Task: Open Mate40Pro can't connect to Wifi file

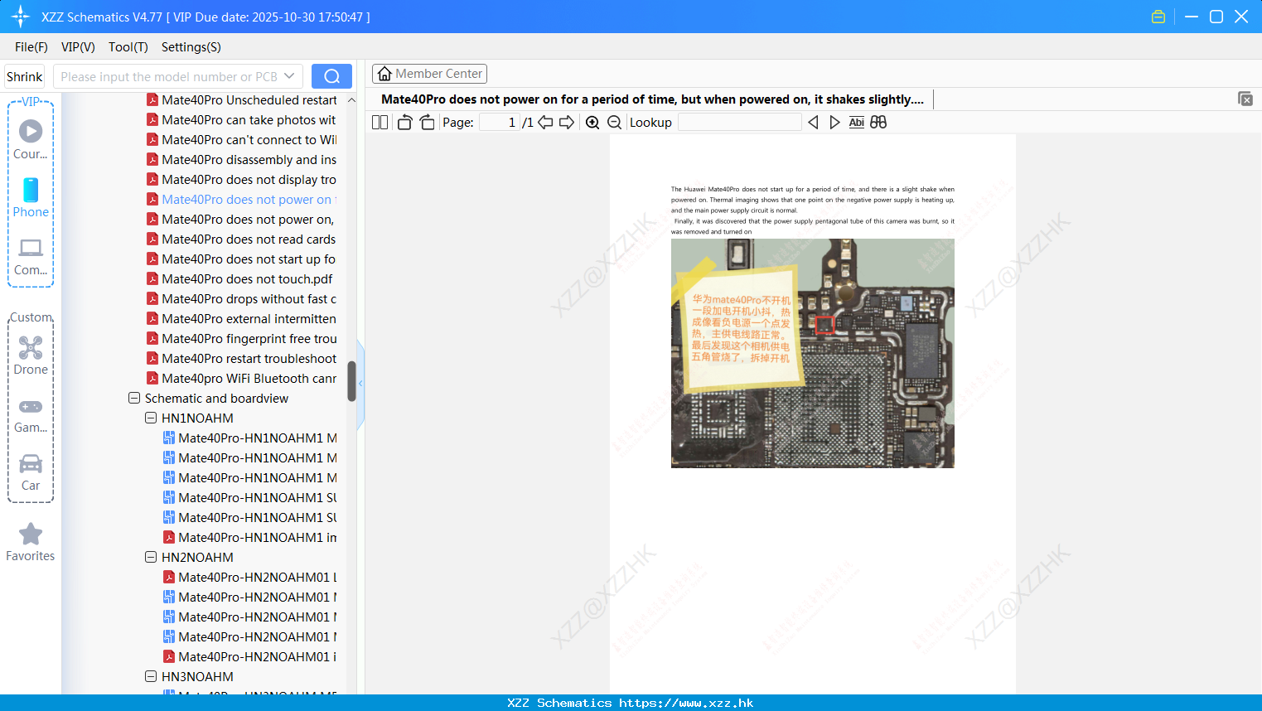Action: [x=242, y=139]
